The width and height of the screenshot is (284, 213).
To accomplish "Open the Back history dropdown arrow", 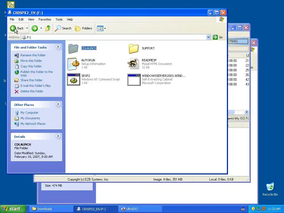I will (x=27, y=28).
